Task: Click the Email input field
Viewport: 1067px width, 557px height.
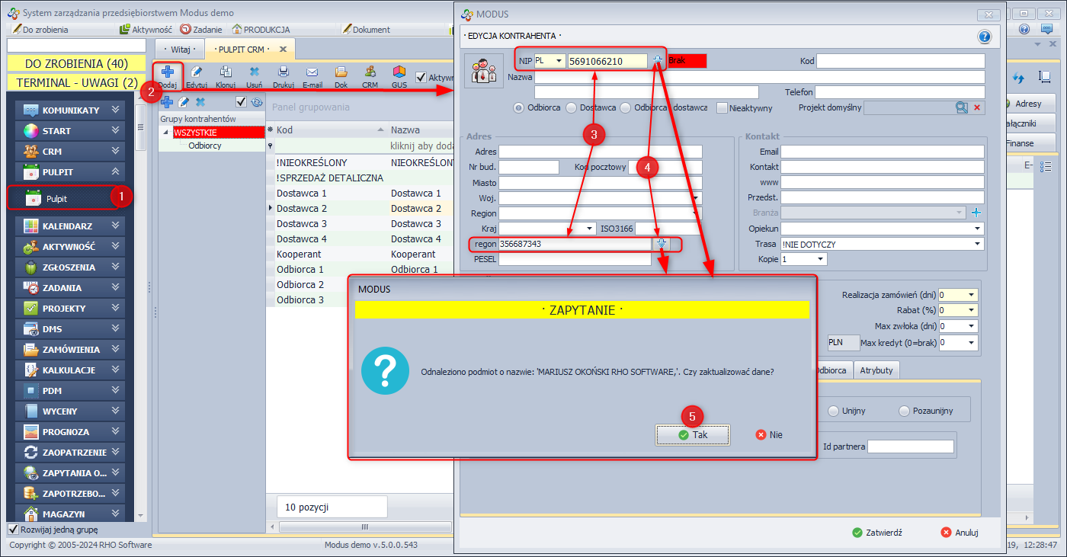Action: pos(882,152)
